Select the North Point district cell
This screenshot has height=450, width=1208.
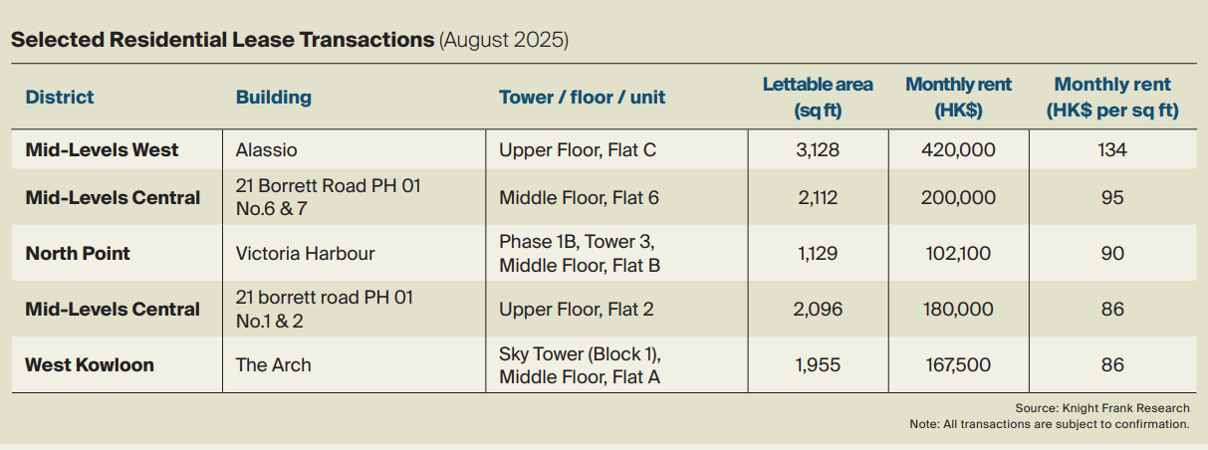(78, 253)
